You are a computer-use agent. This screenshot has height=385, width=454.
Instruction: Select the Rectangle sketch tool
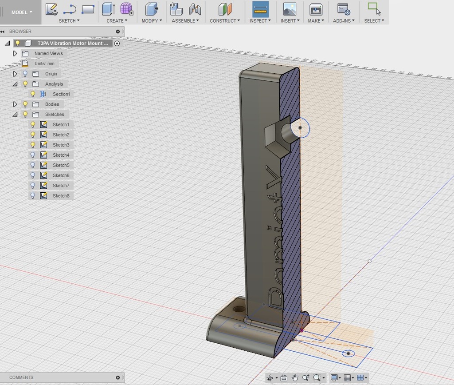88,9
